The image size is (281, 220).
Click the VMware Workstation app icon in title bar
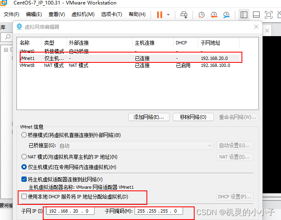pos(4,3)
